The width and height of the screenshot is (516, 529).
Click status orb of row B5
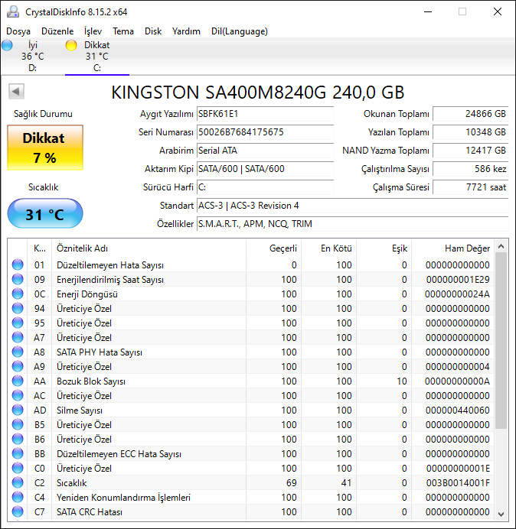[x=18, y=424]
